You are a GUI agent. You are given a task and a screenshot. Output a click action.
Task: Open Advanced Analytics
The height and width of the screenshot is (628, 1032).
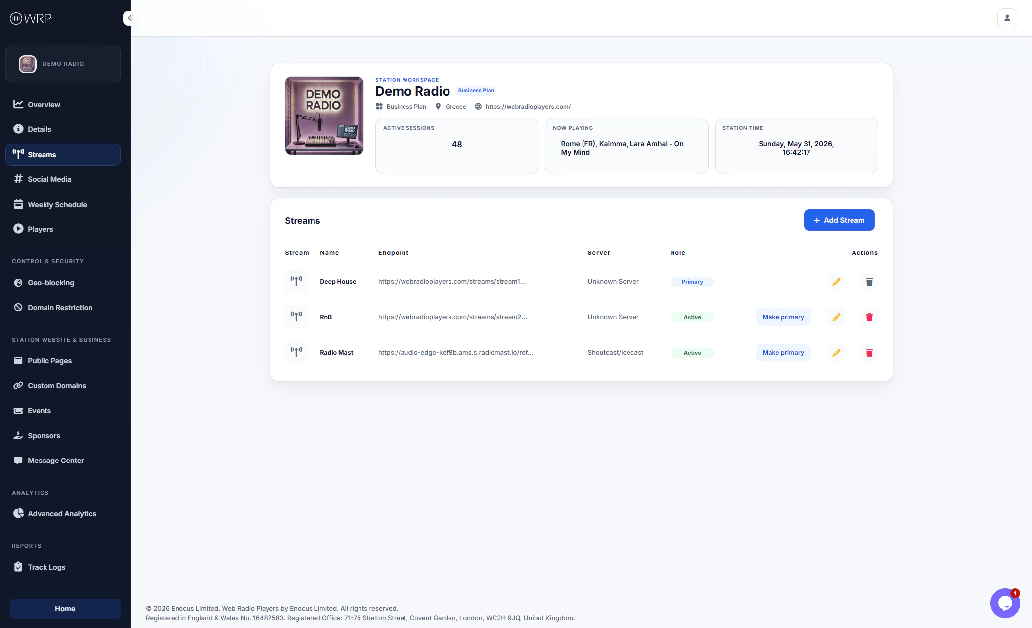[x=63, y=514]
